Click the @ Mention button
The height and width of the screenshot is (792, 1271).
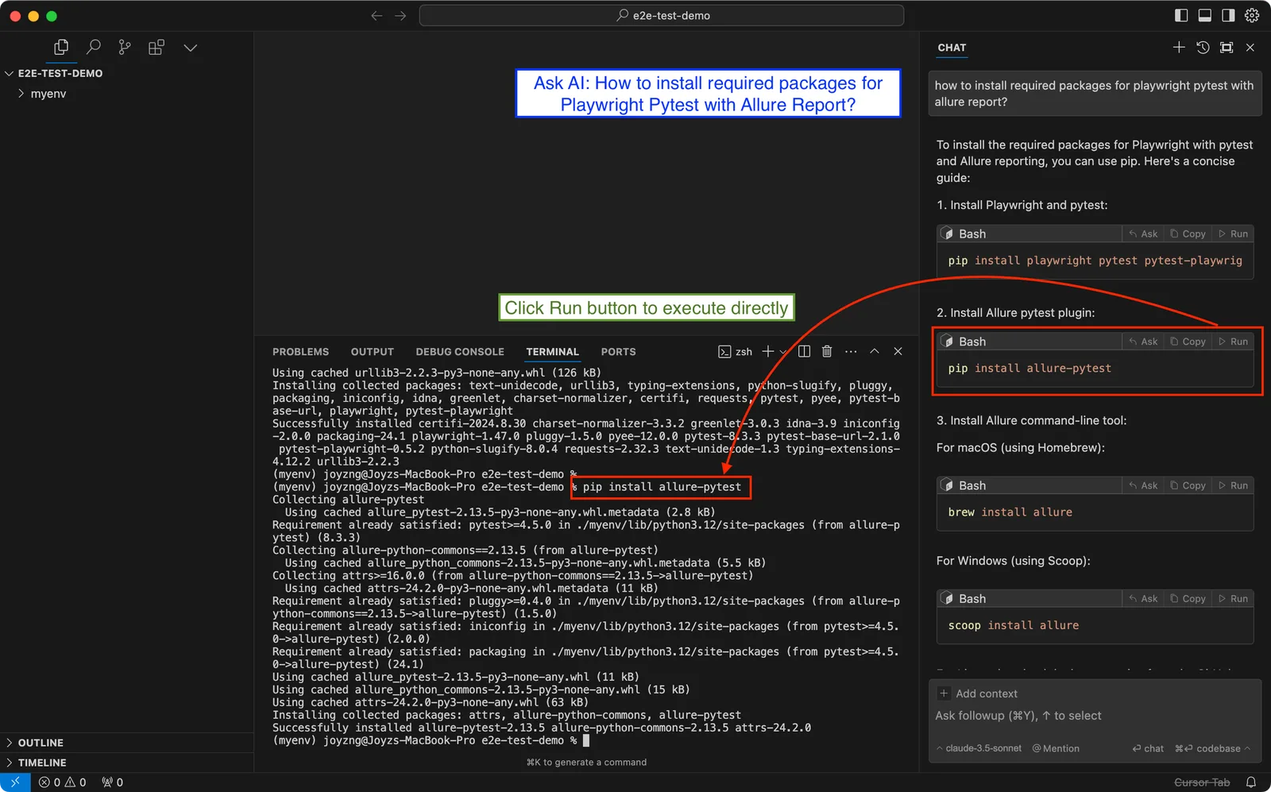1056,748
